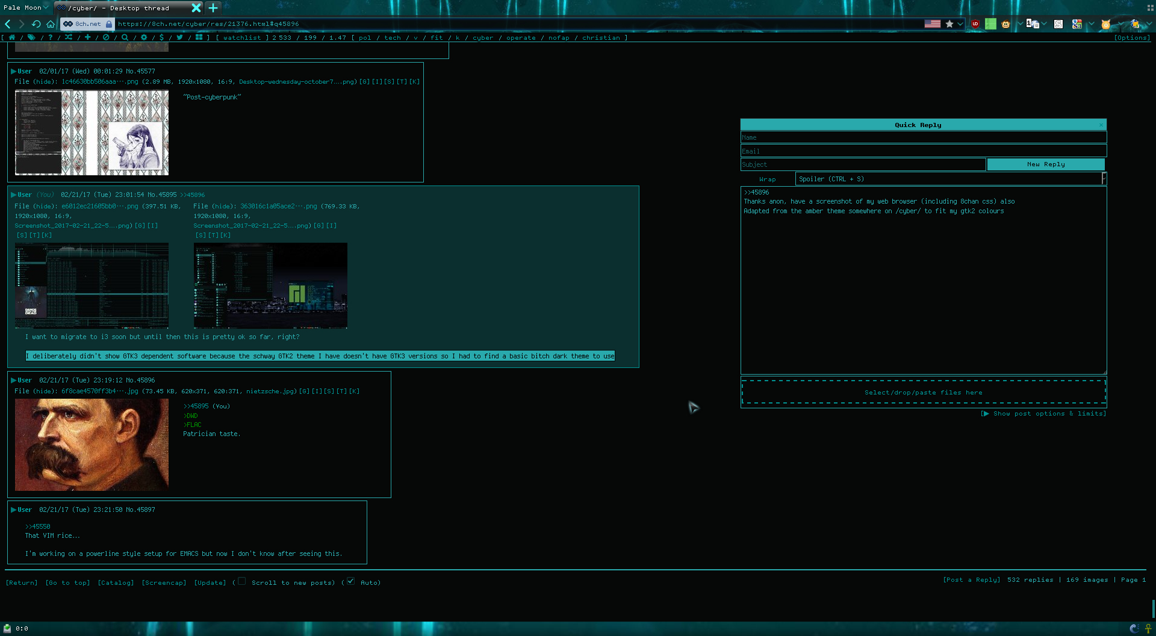Open the Pale Moon application menu
Image resolution: width=1156 pixels, height=636 pixels.
pyautogui.click(x=26, y=7)
